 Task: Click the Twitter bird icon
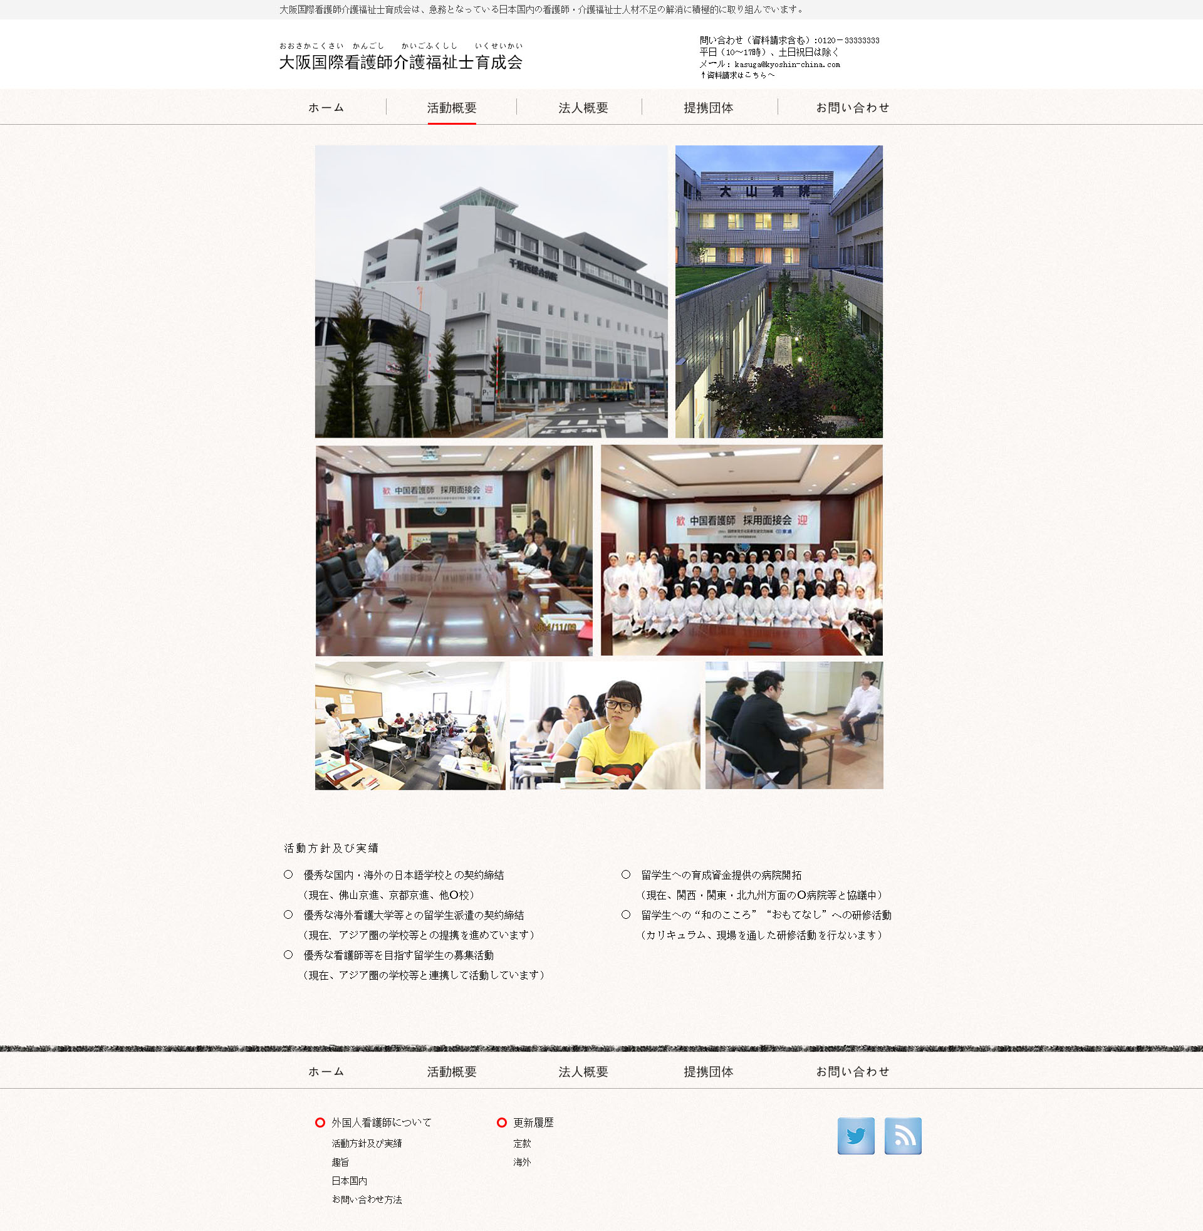[855, 1136]
